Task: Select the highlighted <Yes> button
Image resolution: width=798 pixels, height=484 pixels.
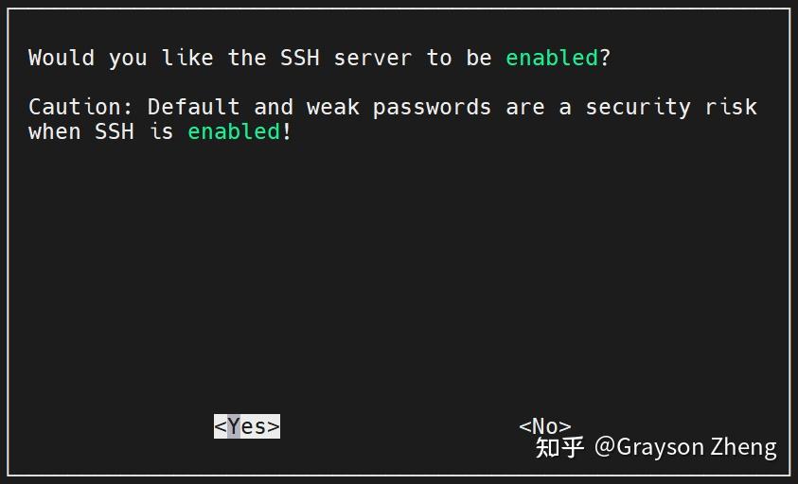Action: coord(246,426)
